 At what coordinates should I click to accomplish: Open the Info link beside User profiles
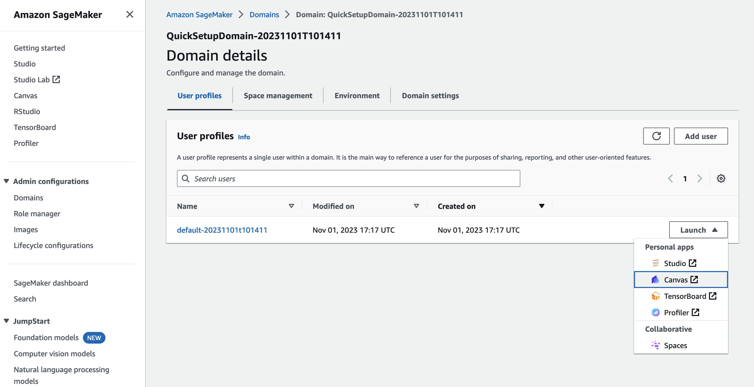pyautogui.click(x=244, y=137)
